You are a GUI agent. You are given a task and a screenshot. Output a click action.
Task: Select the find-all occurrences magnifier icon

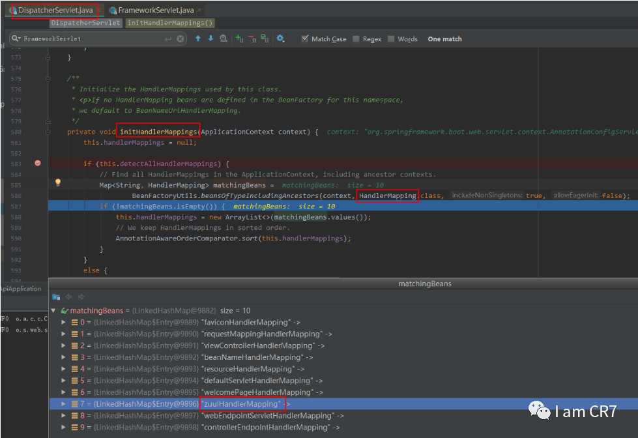pyautogui.click(x=224, y=38)
